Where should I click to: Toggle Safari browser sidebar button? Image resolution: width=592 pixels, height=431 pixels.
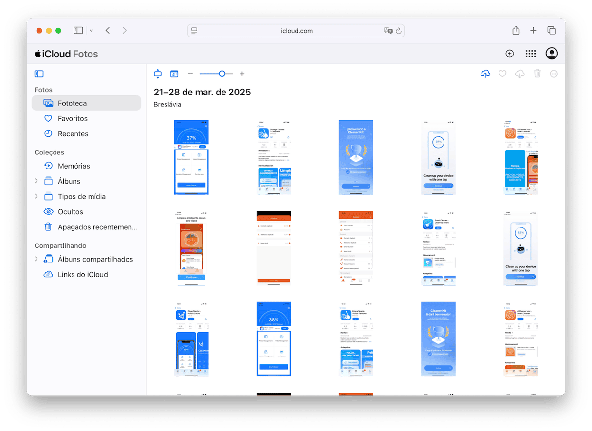pyautogui.click(x=78, y=31)
